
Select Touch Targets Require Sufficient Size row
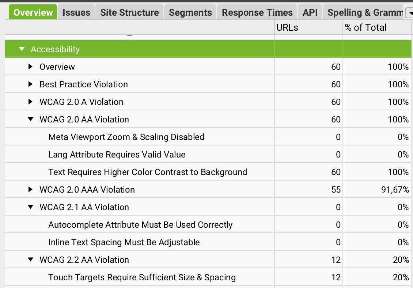[x=142, y=277]
